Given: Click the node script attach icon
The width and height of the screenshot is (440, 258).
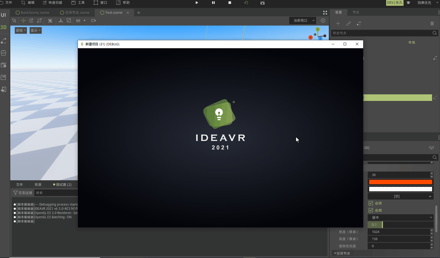Looking at the screenshot, I should (359, 23).
